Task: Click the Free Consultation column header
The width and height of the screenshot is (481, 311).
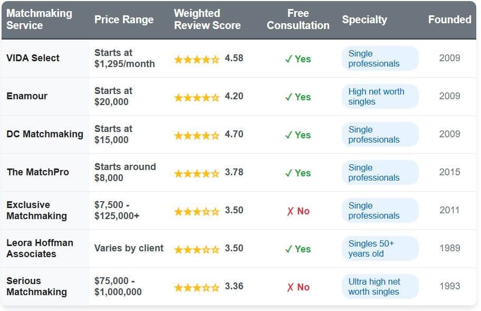Action: pos(298,20)
